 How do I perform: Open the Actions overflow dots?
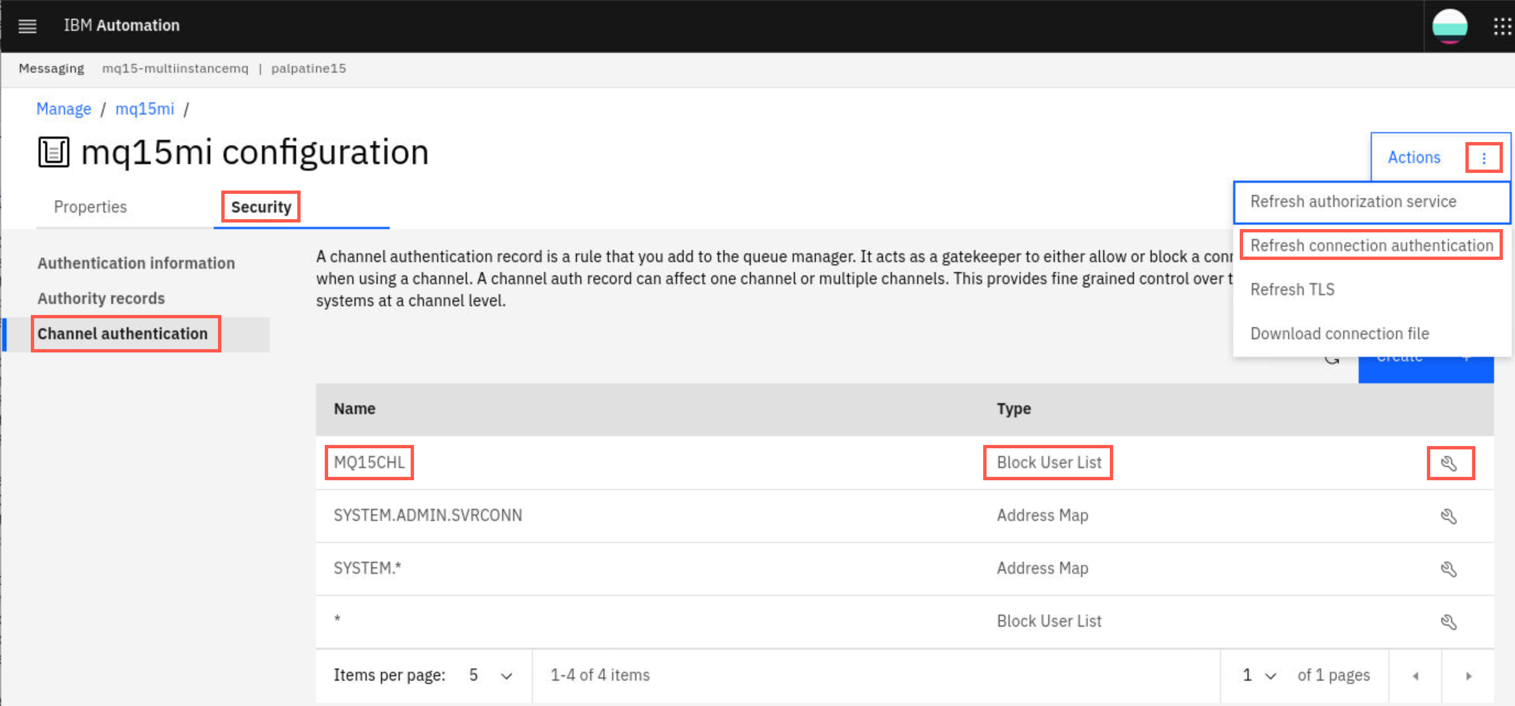pyautogui.click(x=1483, y=158)
